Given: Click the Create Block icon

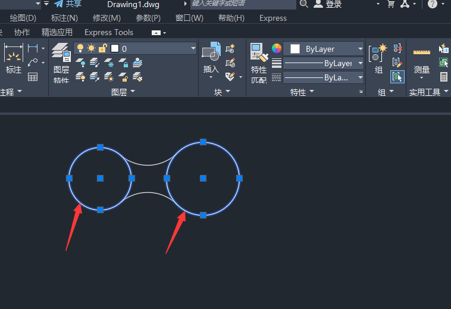Looking at the screenshot, I should click(x=230, y=48).
